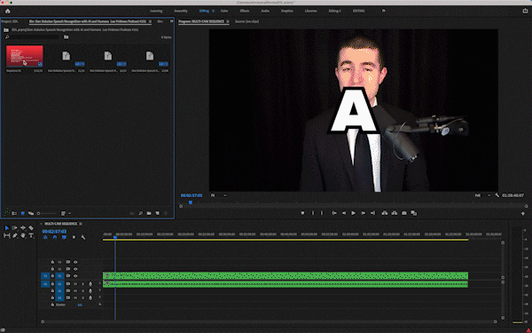Image resolution: width=532 pixels, height=333 pixels.
Task: Open the Editing workspace menu icon
Action: tap(214, 11)
